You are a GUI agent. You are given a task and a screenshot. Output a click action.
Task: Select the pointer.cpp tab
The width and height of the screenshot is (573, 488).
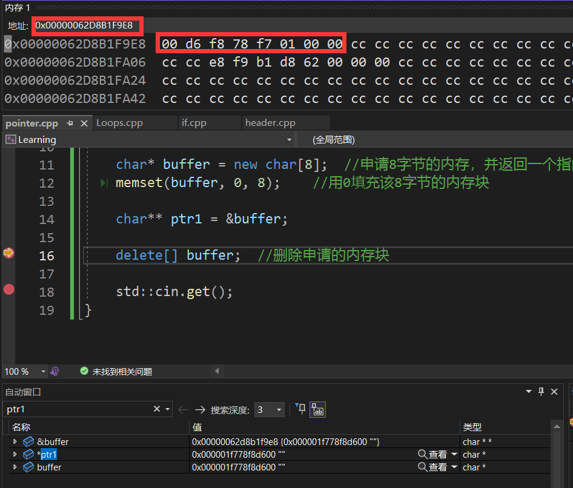click(31, 124)
